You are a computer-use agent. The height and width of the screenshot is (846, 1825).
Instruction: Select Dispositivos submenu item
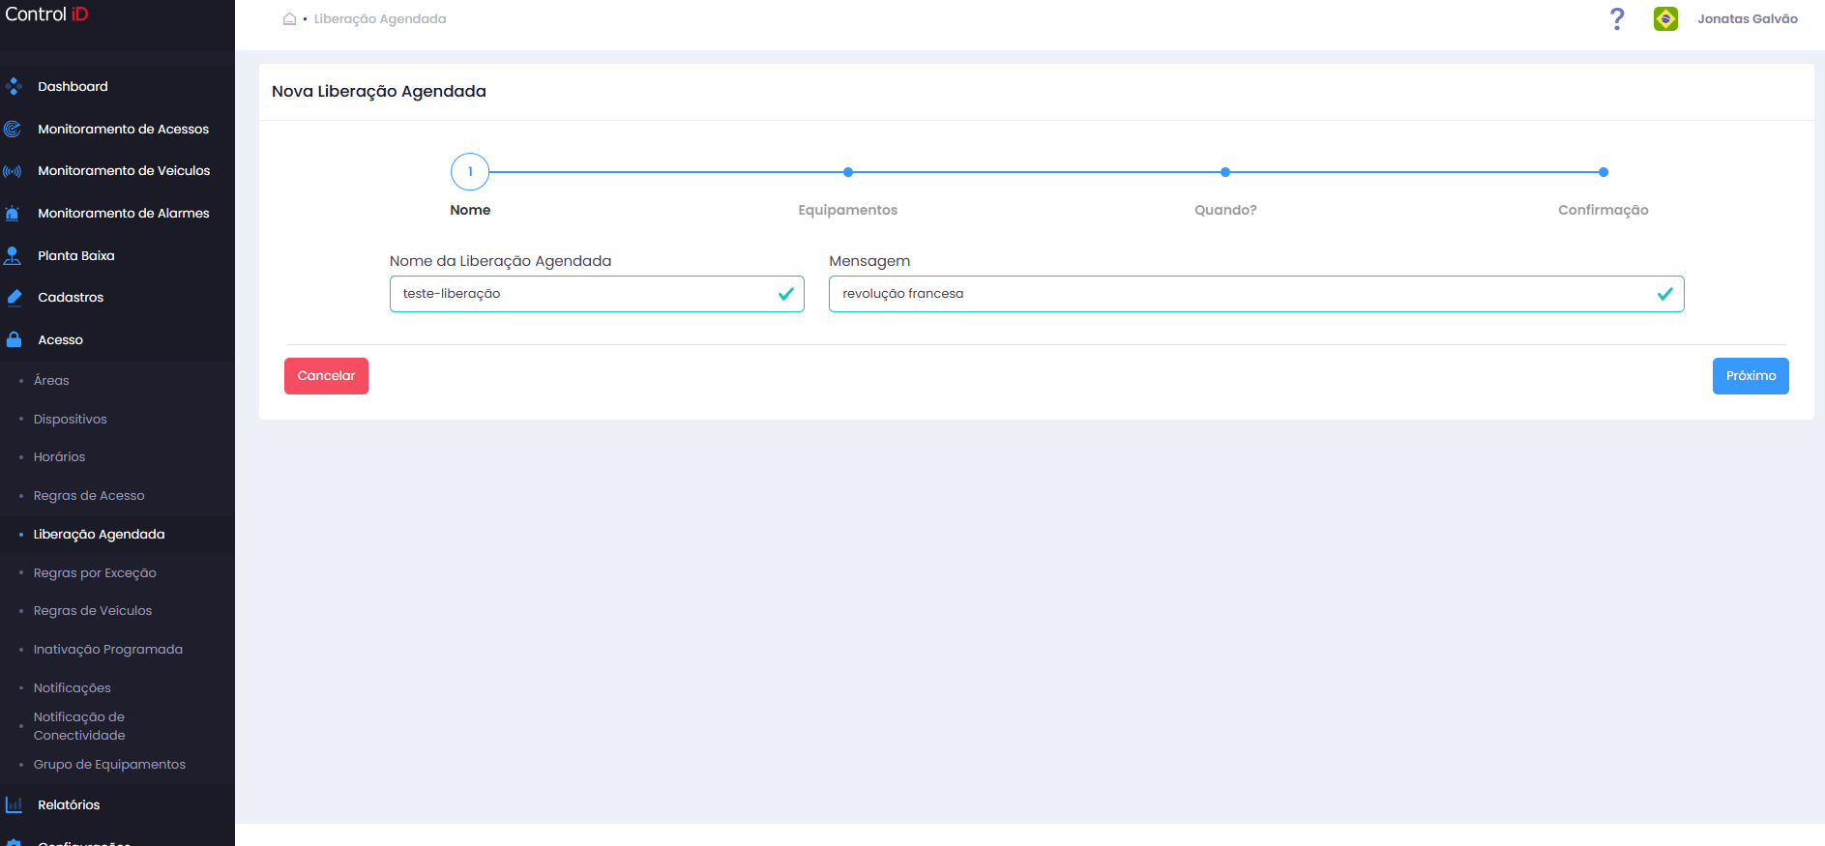click(x=70, y=419)
